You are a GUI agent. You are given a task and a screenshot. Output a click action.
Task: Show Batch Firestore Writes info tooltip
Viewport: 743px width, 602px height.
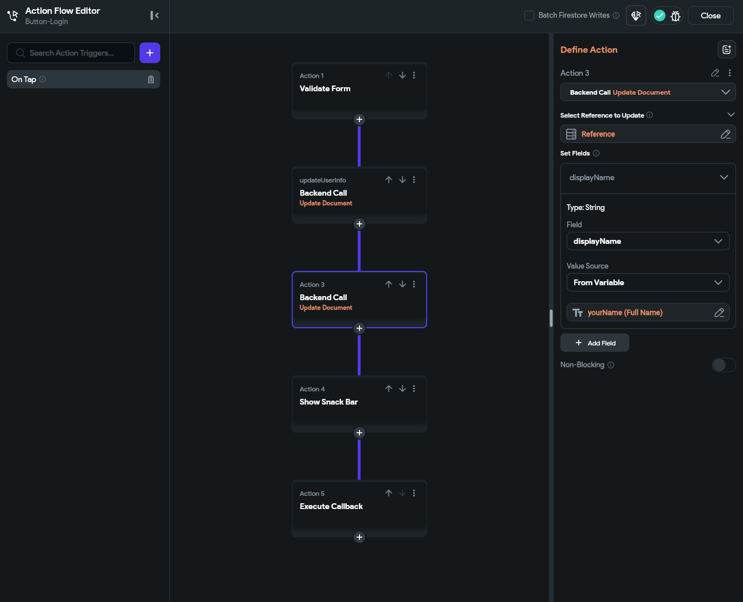tap(616, 15)
